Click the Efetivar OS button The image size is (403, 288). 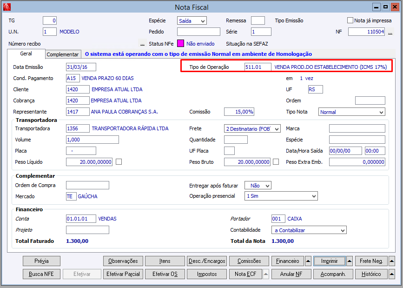pyautogui.click(x=165, y=274)
